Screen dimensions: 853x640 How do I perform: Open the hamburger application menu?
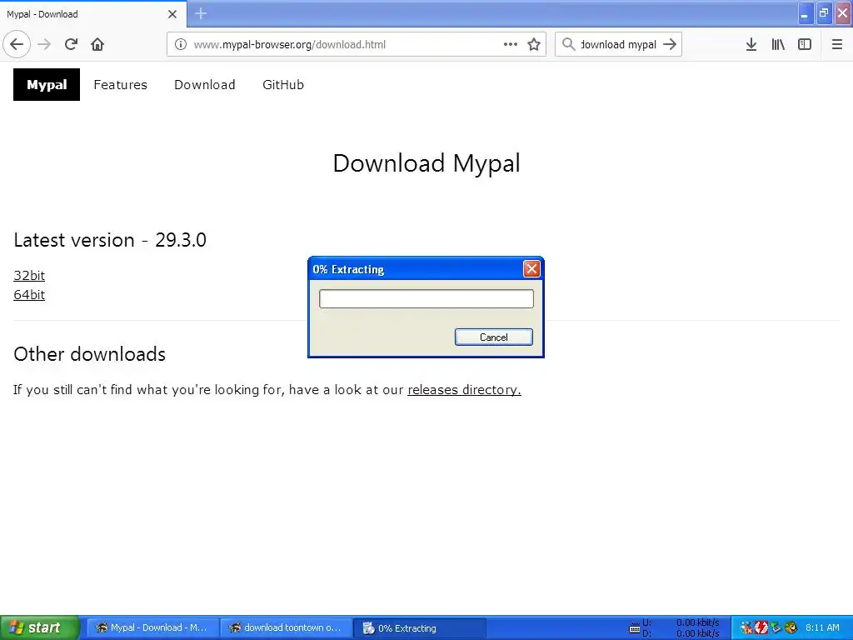pyautogui.click(x=836, y=44)
